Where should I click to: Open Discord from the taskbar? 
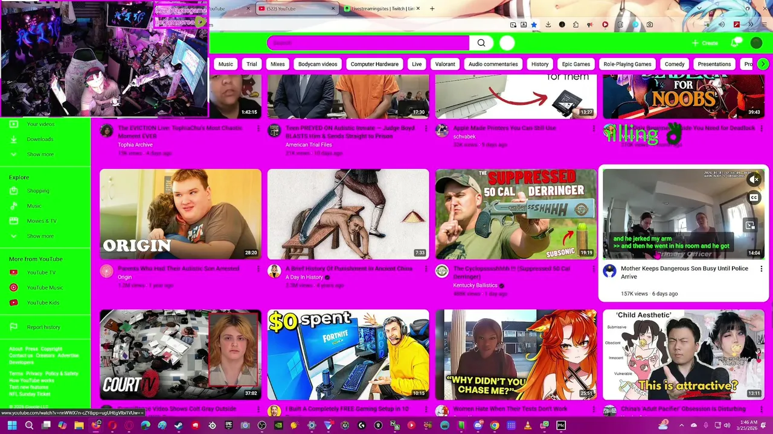coord(478,426)
